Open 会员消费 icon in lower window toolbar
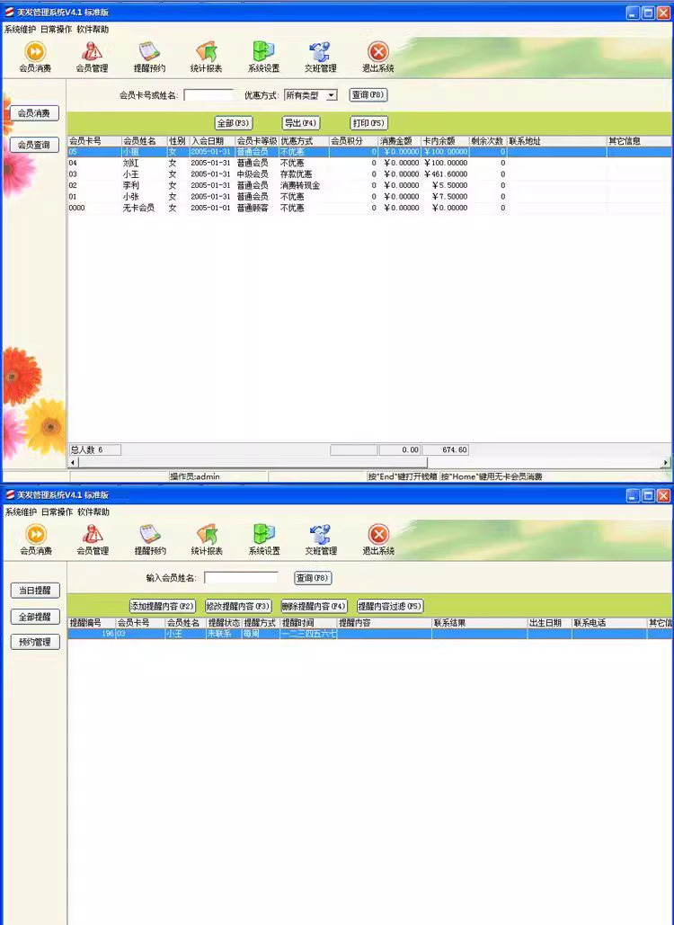 [x=36, y=539]
